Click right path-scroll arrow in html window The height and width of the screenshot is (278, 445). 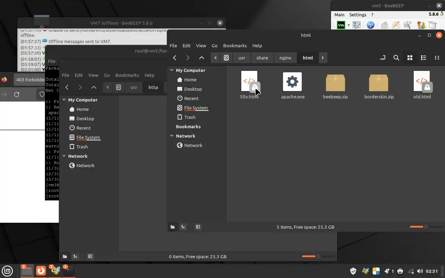tap(323, 58)
